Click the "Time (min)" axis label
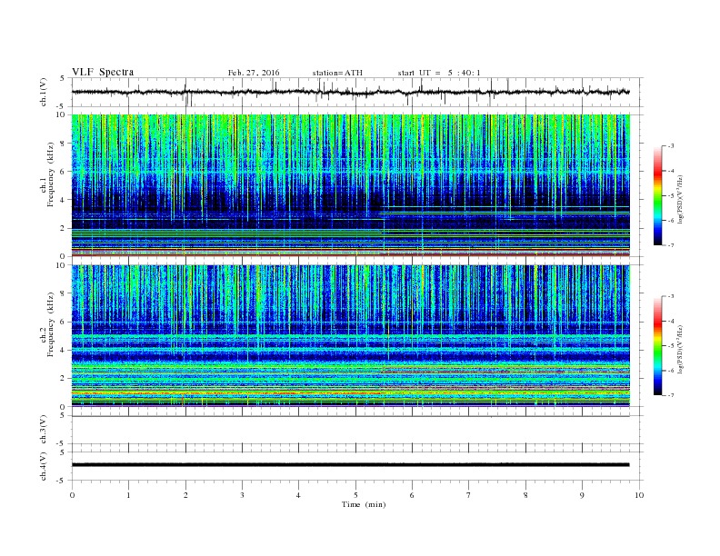The height and width of the screenshot is (556, 720). (364, 504)
